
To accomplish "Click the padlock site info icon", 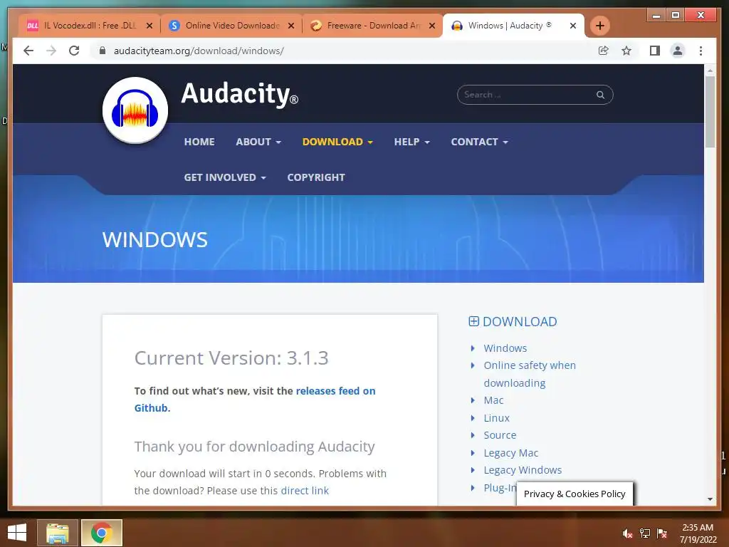I will click(103, 51).
